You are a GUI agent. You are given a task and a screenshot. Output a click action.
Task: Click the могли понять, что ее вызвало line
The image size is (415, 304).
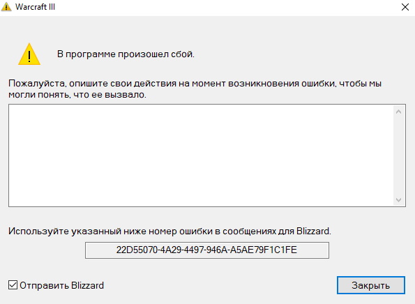click(77, 94)
